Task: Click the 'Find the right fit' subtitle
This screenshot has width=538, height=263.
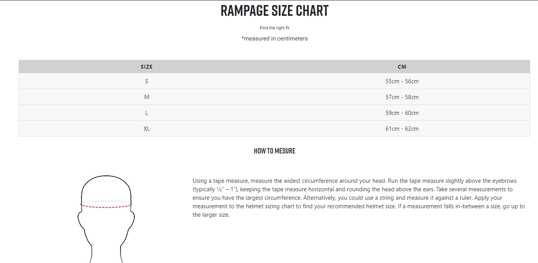Action: [275, 28]
